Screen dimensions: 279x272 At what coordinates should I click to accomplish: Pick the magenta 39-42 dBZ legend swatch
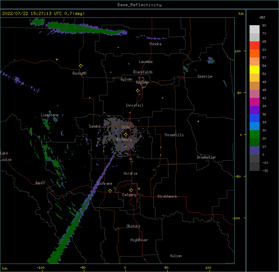click(254, 102)
